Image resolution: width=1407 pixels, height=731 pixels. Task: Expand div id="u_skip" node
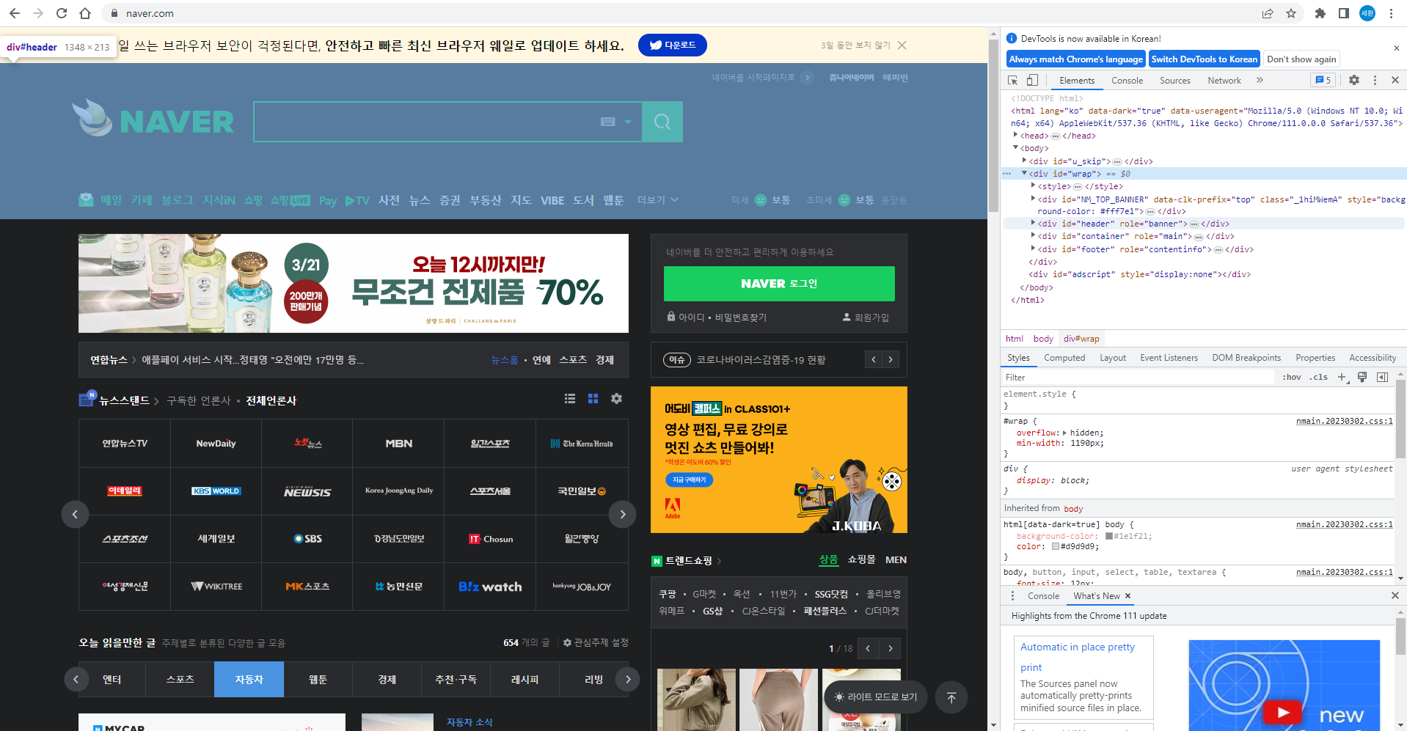click(1024, 161)
